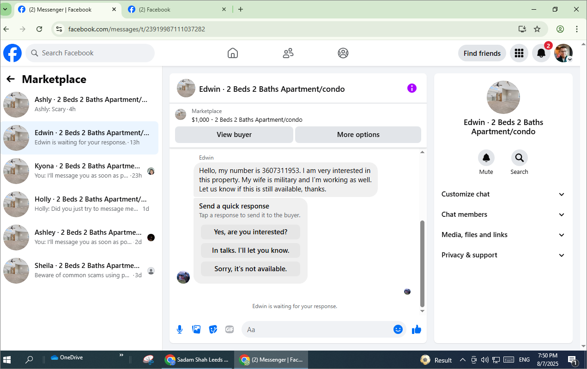Open the Friends icon in top navigation
Screen dimensions: 587x369
tap(288, 53)
